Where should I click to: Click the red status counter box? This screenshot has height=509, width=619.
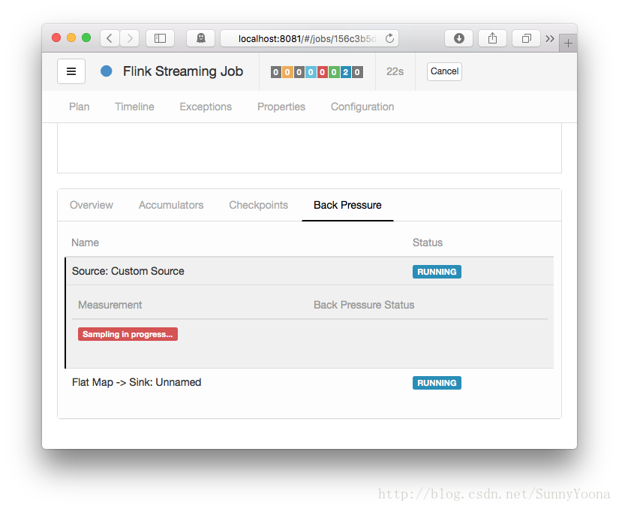pyautogui.click(x=322, y=72)
